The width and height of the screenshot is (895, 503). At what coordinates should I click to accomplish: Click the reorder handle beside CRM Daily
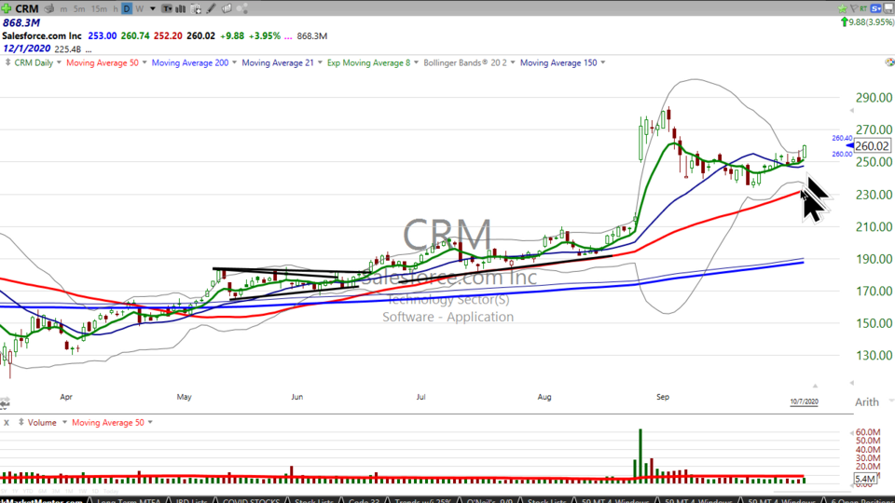[x=7, y=62]
